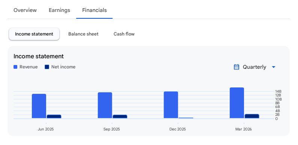The height and width of the screenshot is (145, 298).
Task: Click the calendar icon beside Quarterly
Action: (x=236, y=67)
